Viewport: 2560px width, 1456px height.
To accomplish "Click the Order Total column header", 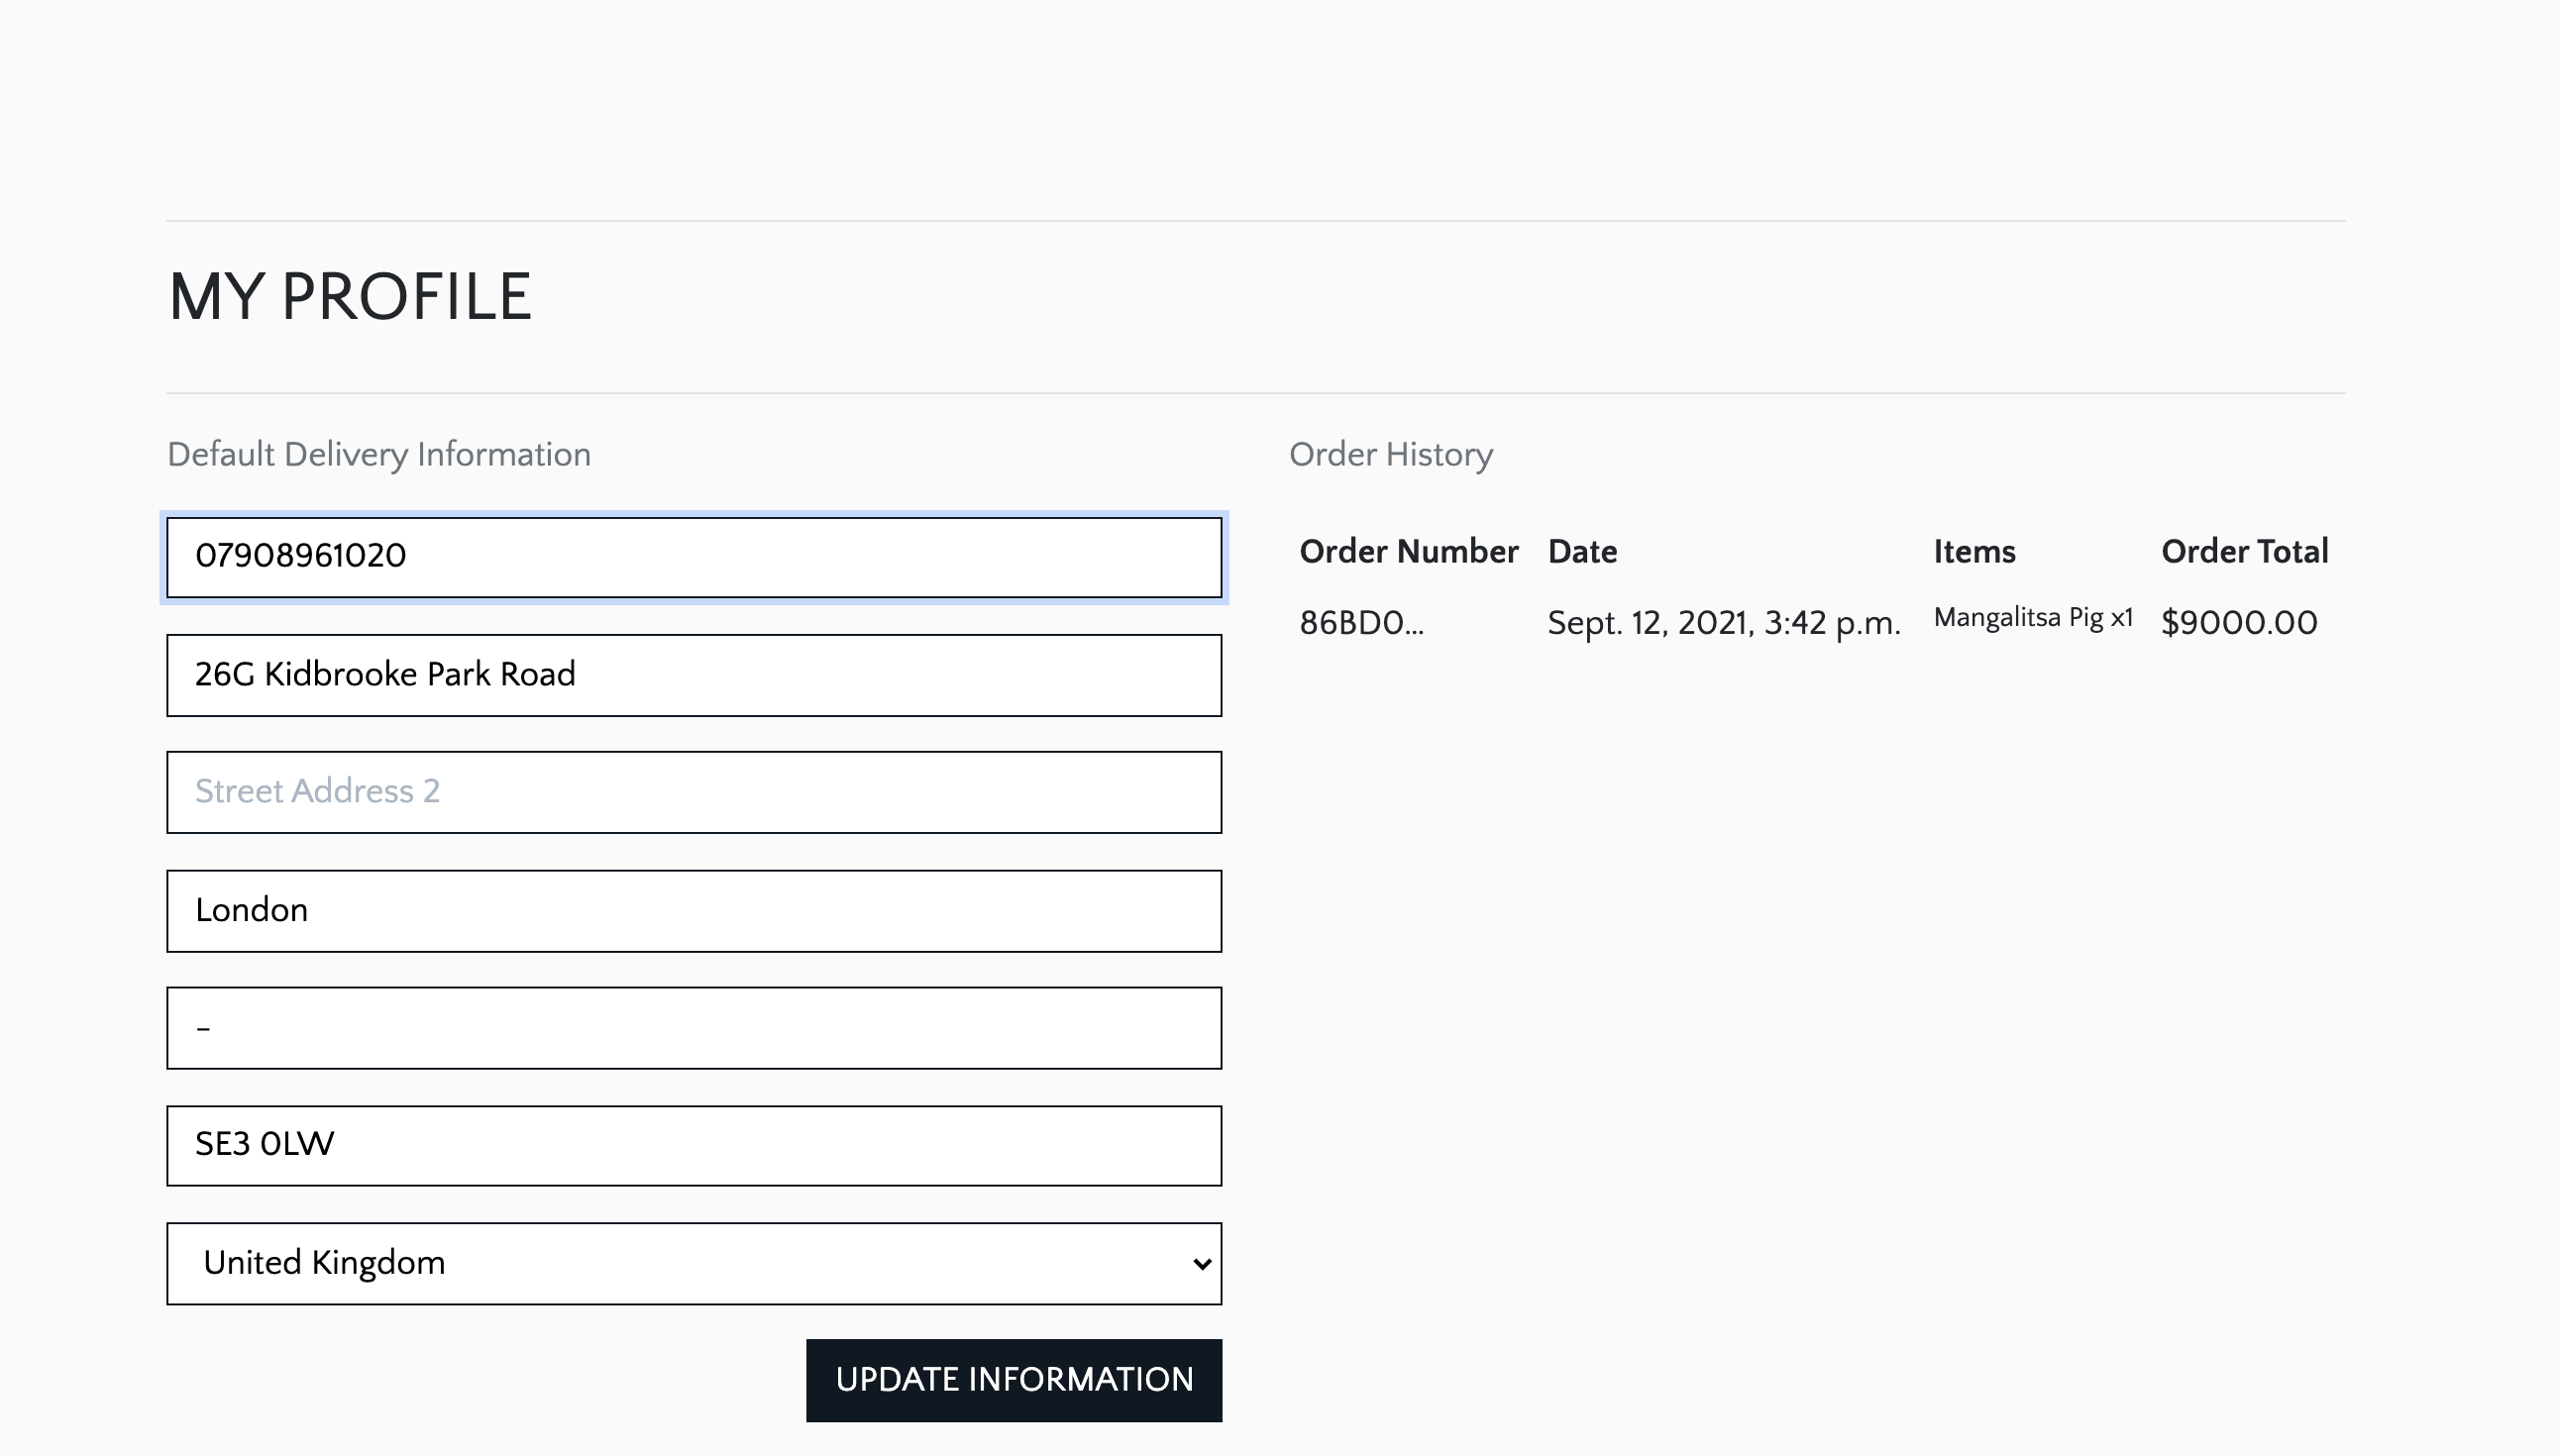I will click(x=2244, y=552).
